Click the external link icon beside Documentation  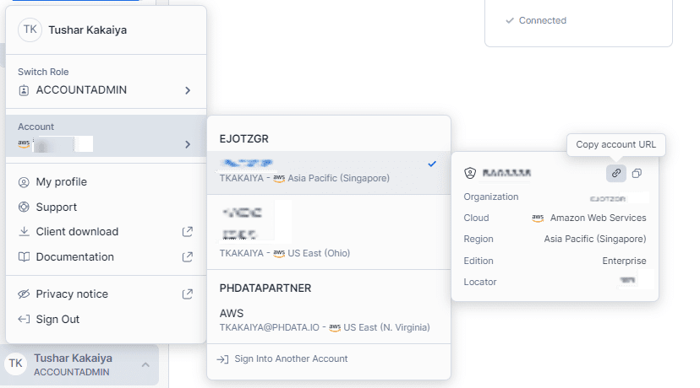tap(188, 257)
